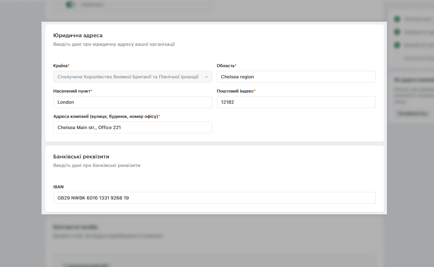Click the chevron arrow in Країна field

pos(206,77)
